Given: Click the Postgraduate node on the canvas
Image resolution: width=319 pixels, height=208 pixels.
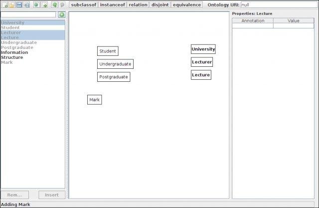Looking at the screenshot, I should [114, 77].
